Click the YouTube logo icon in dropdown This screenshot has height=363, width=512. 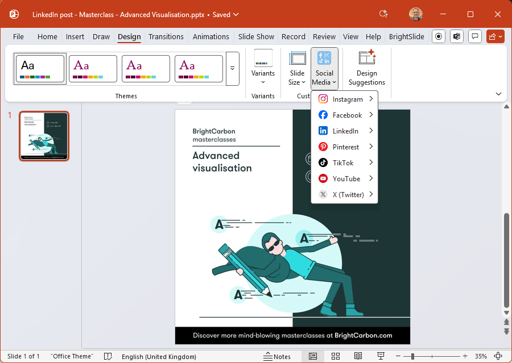click(x=323, y=178)
